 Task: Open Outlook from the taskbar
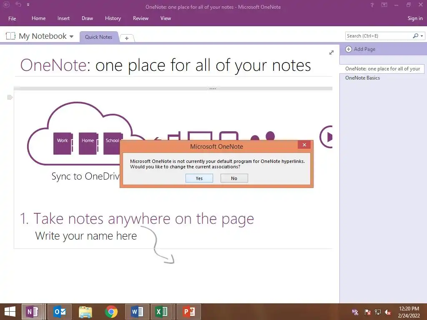click(60, 312)
